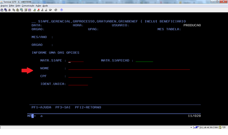Click the blue question mark help icon
228x135 pixels.
point(61,10)
